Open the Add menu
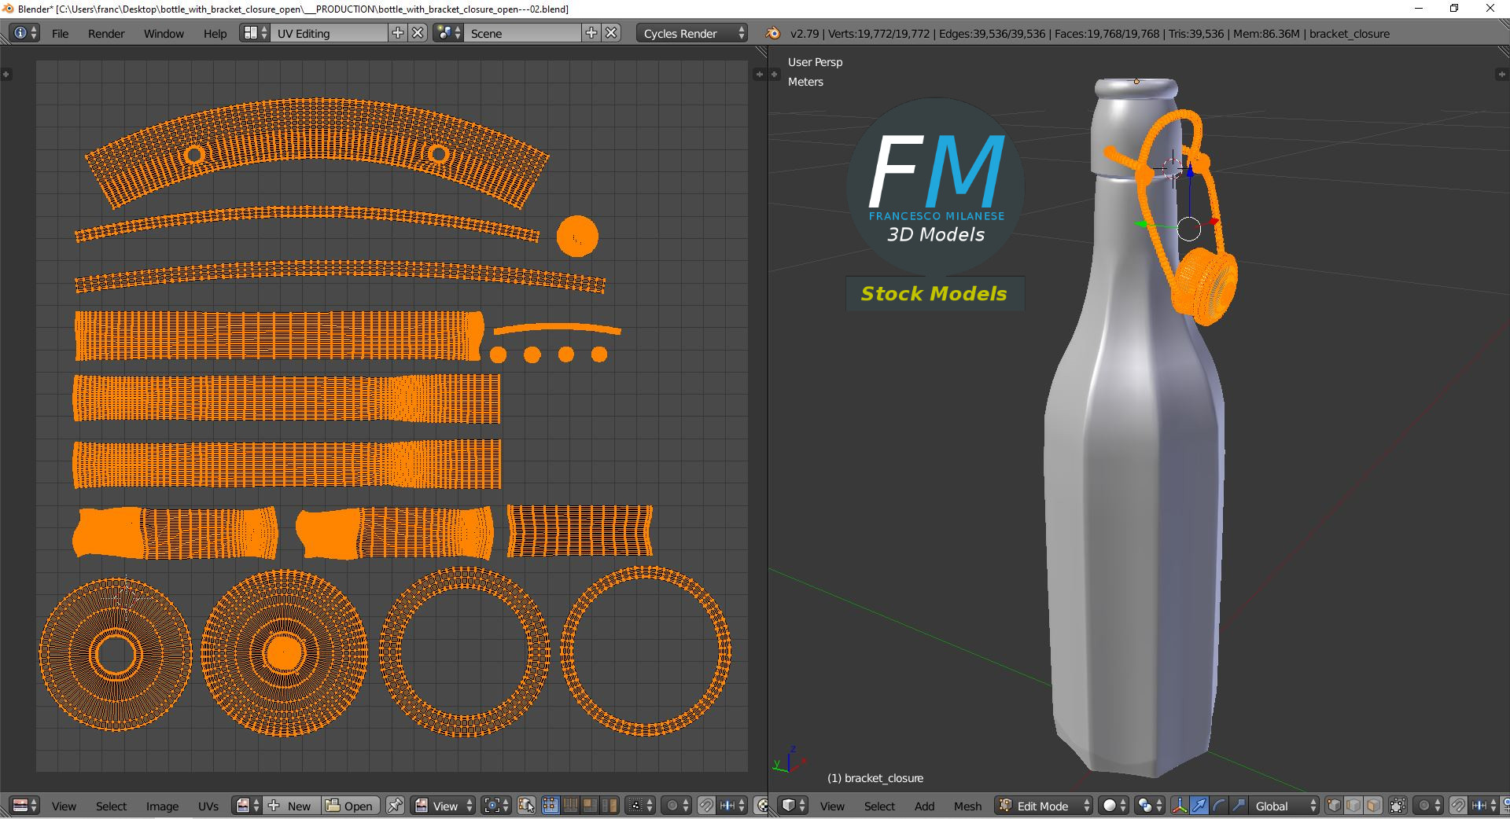Screen dimensions: 1510x819 (x=924, y=806)
